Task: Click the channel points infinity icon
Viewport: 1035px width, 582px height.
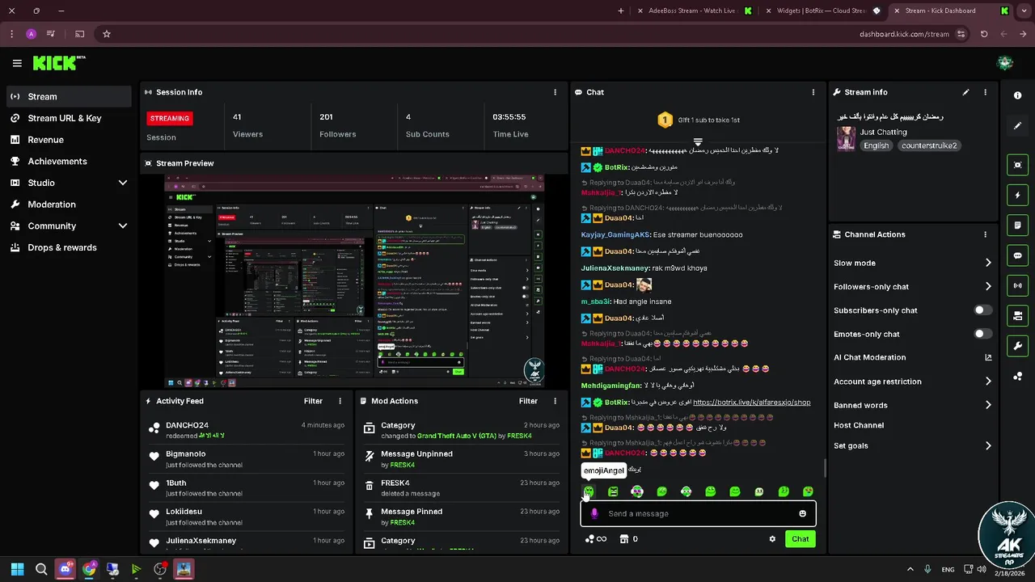Action: pos(596,539)
